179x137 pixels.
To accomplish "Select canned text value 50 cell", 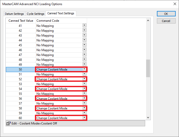I will [x=21, y=70].
